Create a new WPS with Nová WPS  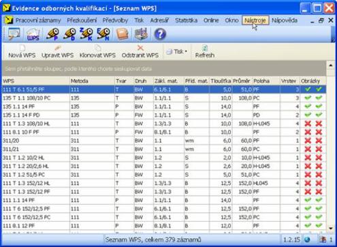(22, 52)
